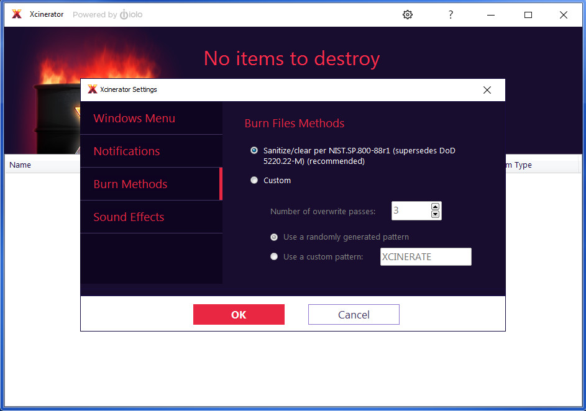Click the Name column header
Viewport: 586px width, 411px height.
tap(20, 165)
